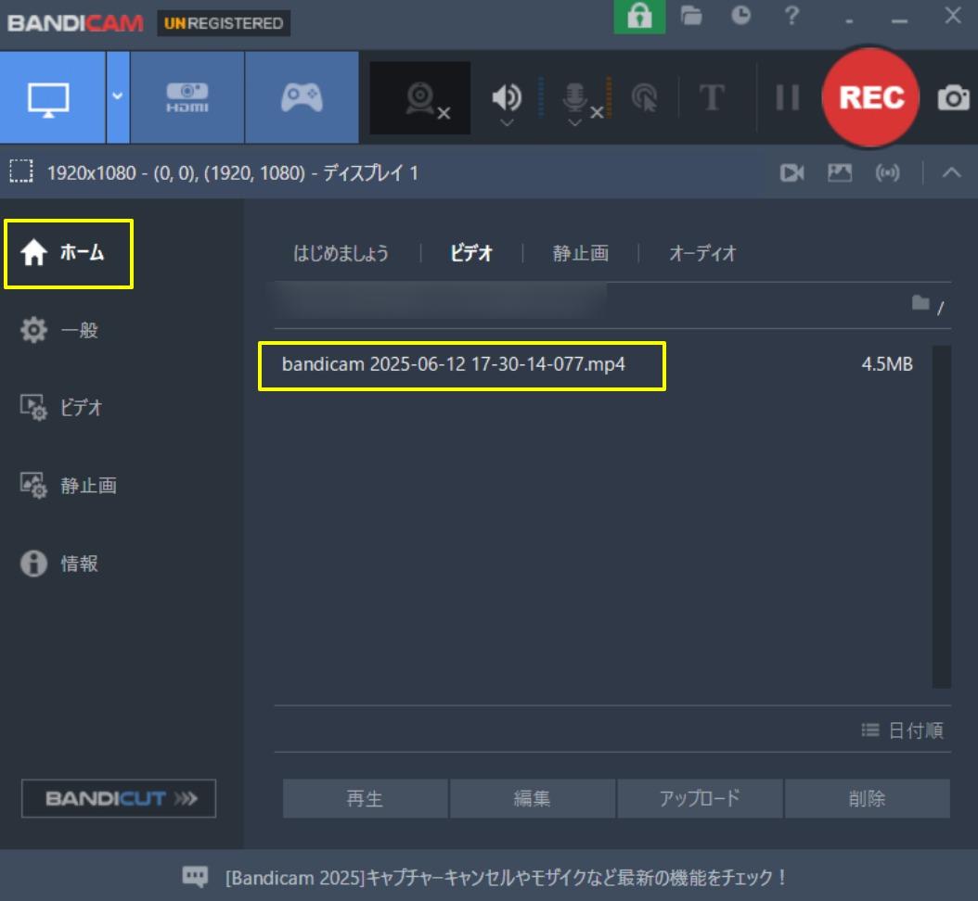Open the Bandicam 2025 news message

pos(506,878)
